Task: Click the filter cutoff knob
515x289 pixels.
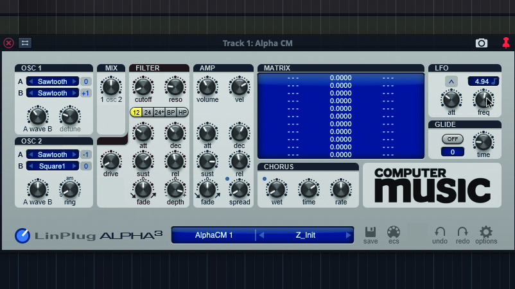Action: pos(143,86)
